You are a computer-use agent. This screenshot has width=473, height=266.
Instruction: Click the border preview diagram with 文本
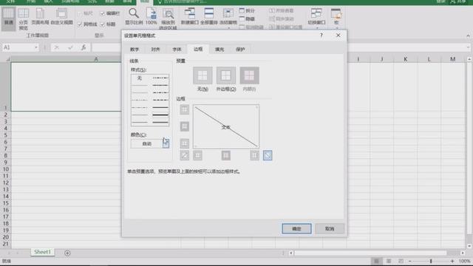pyautogui.click(x=226, y=126)
